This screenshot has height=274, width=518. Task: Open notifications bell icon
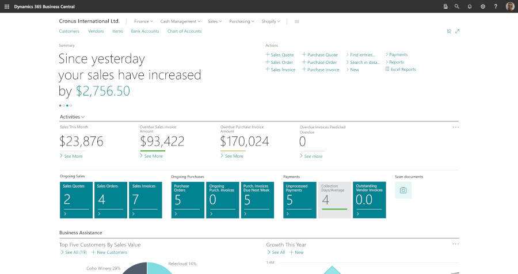[470, 6]
